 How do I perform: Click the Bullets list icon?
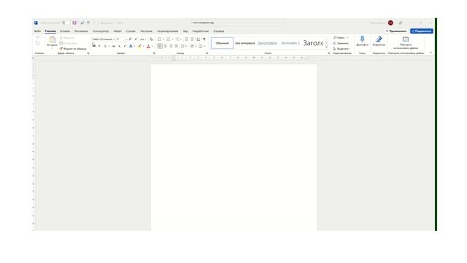160,39
